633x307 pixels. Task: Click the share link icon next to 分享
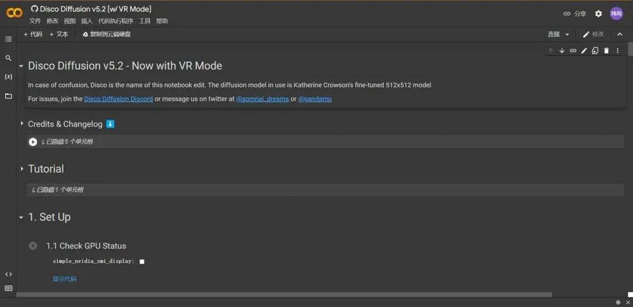(x=567, y=13)
